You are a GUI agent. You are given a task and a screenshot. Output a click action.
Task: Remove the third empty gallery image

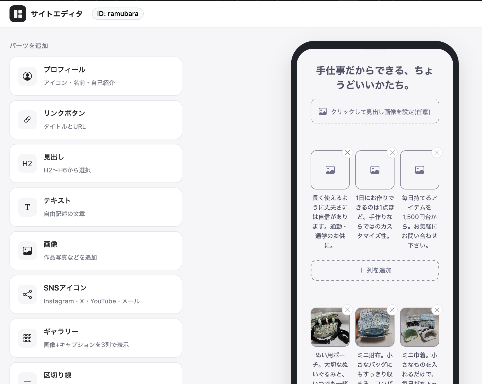(x=437, y=153)
